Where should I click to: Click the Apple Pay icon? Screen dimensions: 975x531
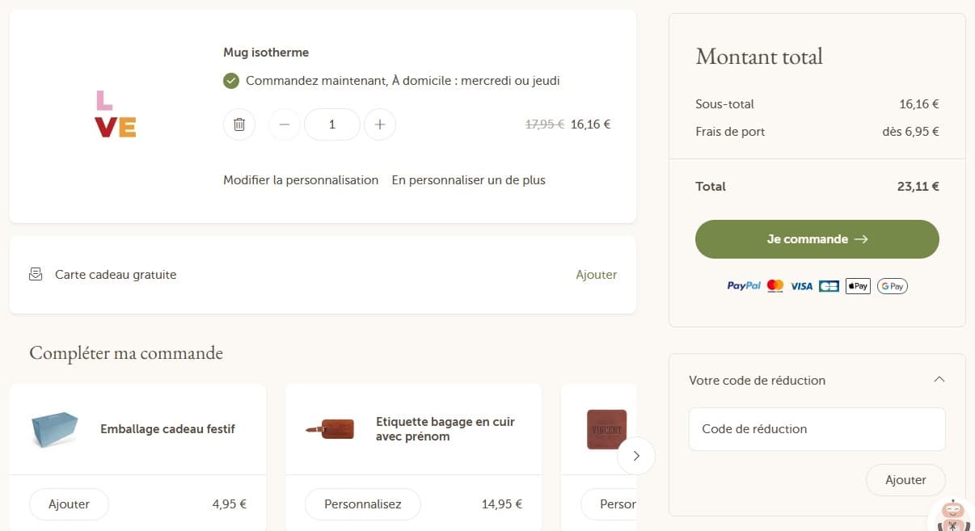[x=858, y=285]
